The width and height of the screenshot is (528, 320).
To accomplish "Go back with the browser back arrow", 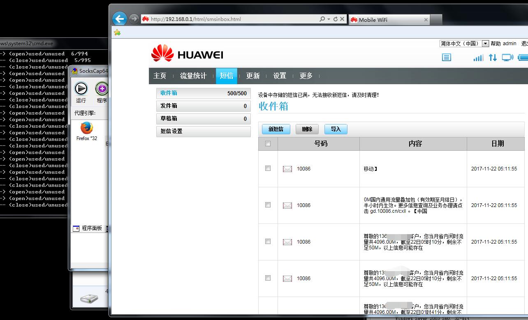I will (120, 18).
